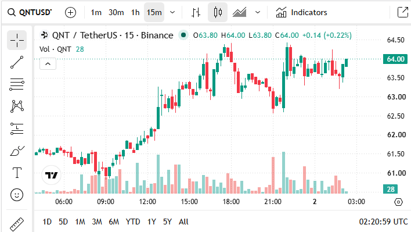Open the Indicators dialog
Viewport: 411px width, 232px height.
point(301,12)
